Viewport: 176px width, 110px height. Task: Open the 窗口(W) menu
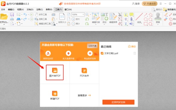click(68, 10)
